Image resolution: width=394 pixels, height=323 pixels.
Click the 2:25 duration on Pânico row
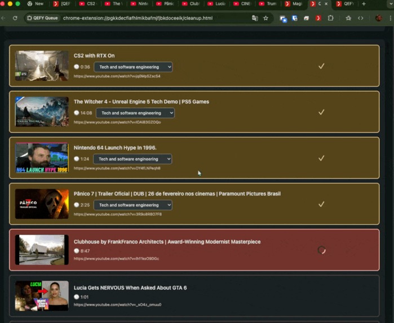[x=85, y=205]
